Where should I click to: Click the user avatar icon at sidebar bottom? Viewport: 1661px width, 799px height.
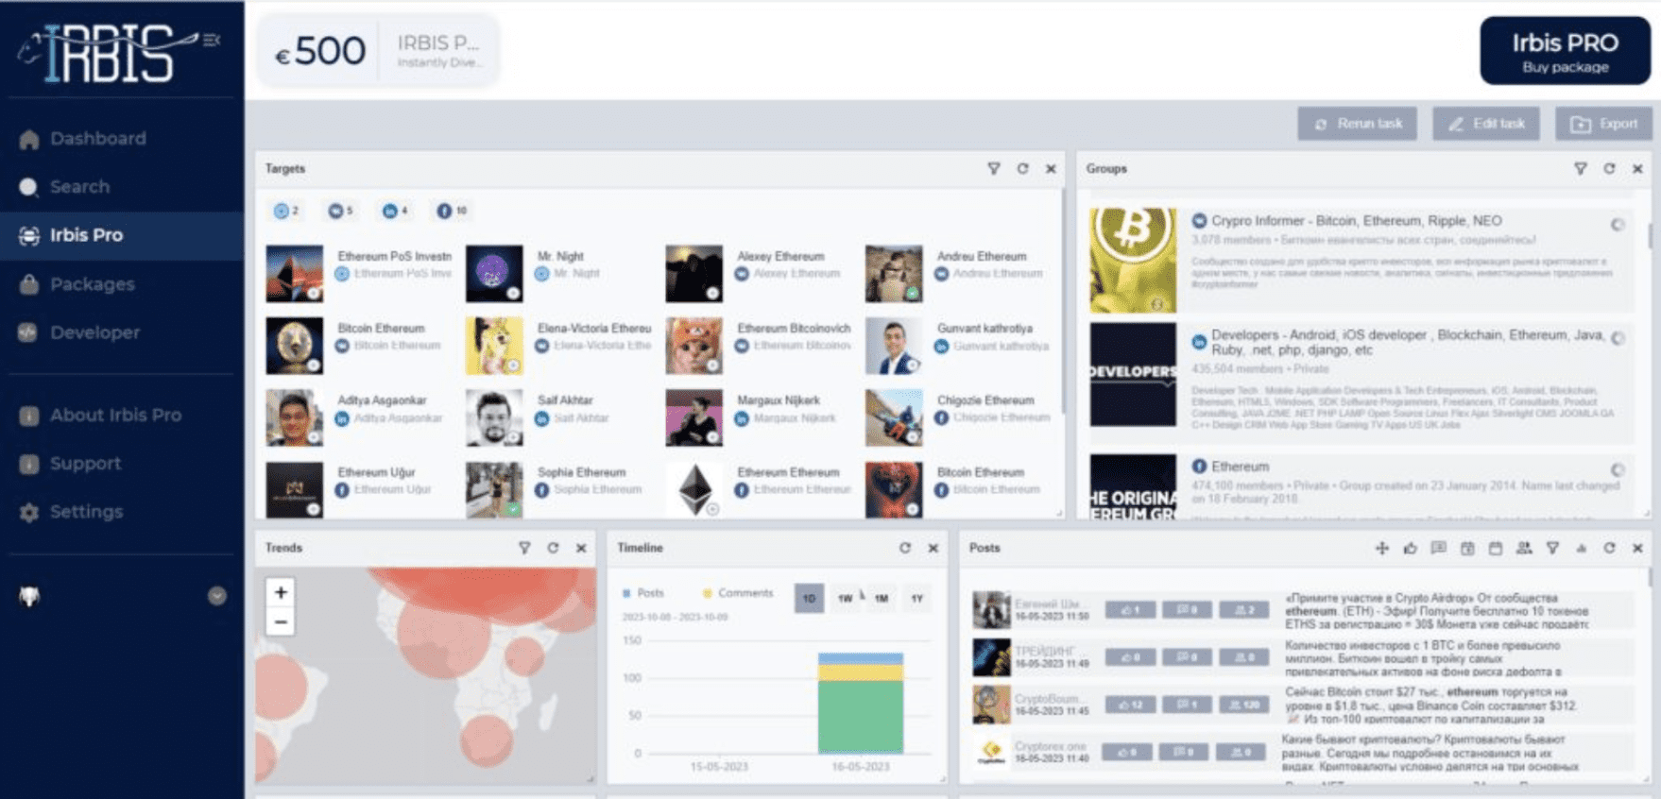click(x=29, y=596)
